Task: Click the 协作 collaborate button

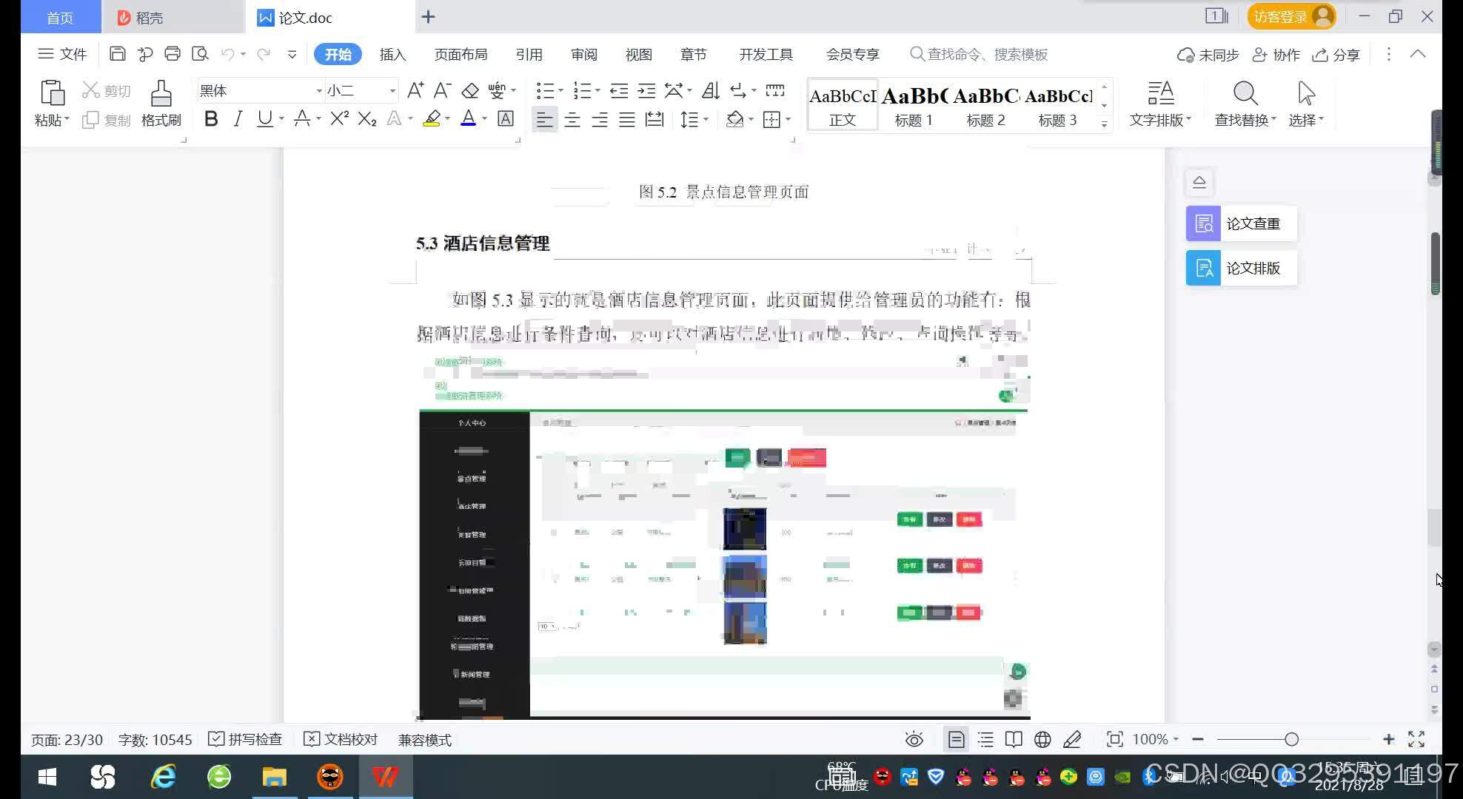Action: coord(1276,55)
